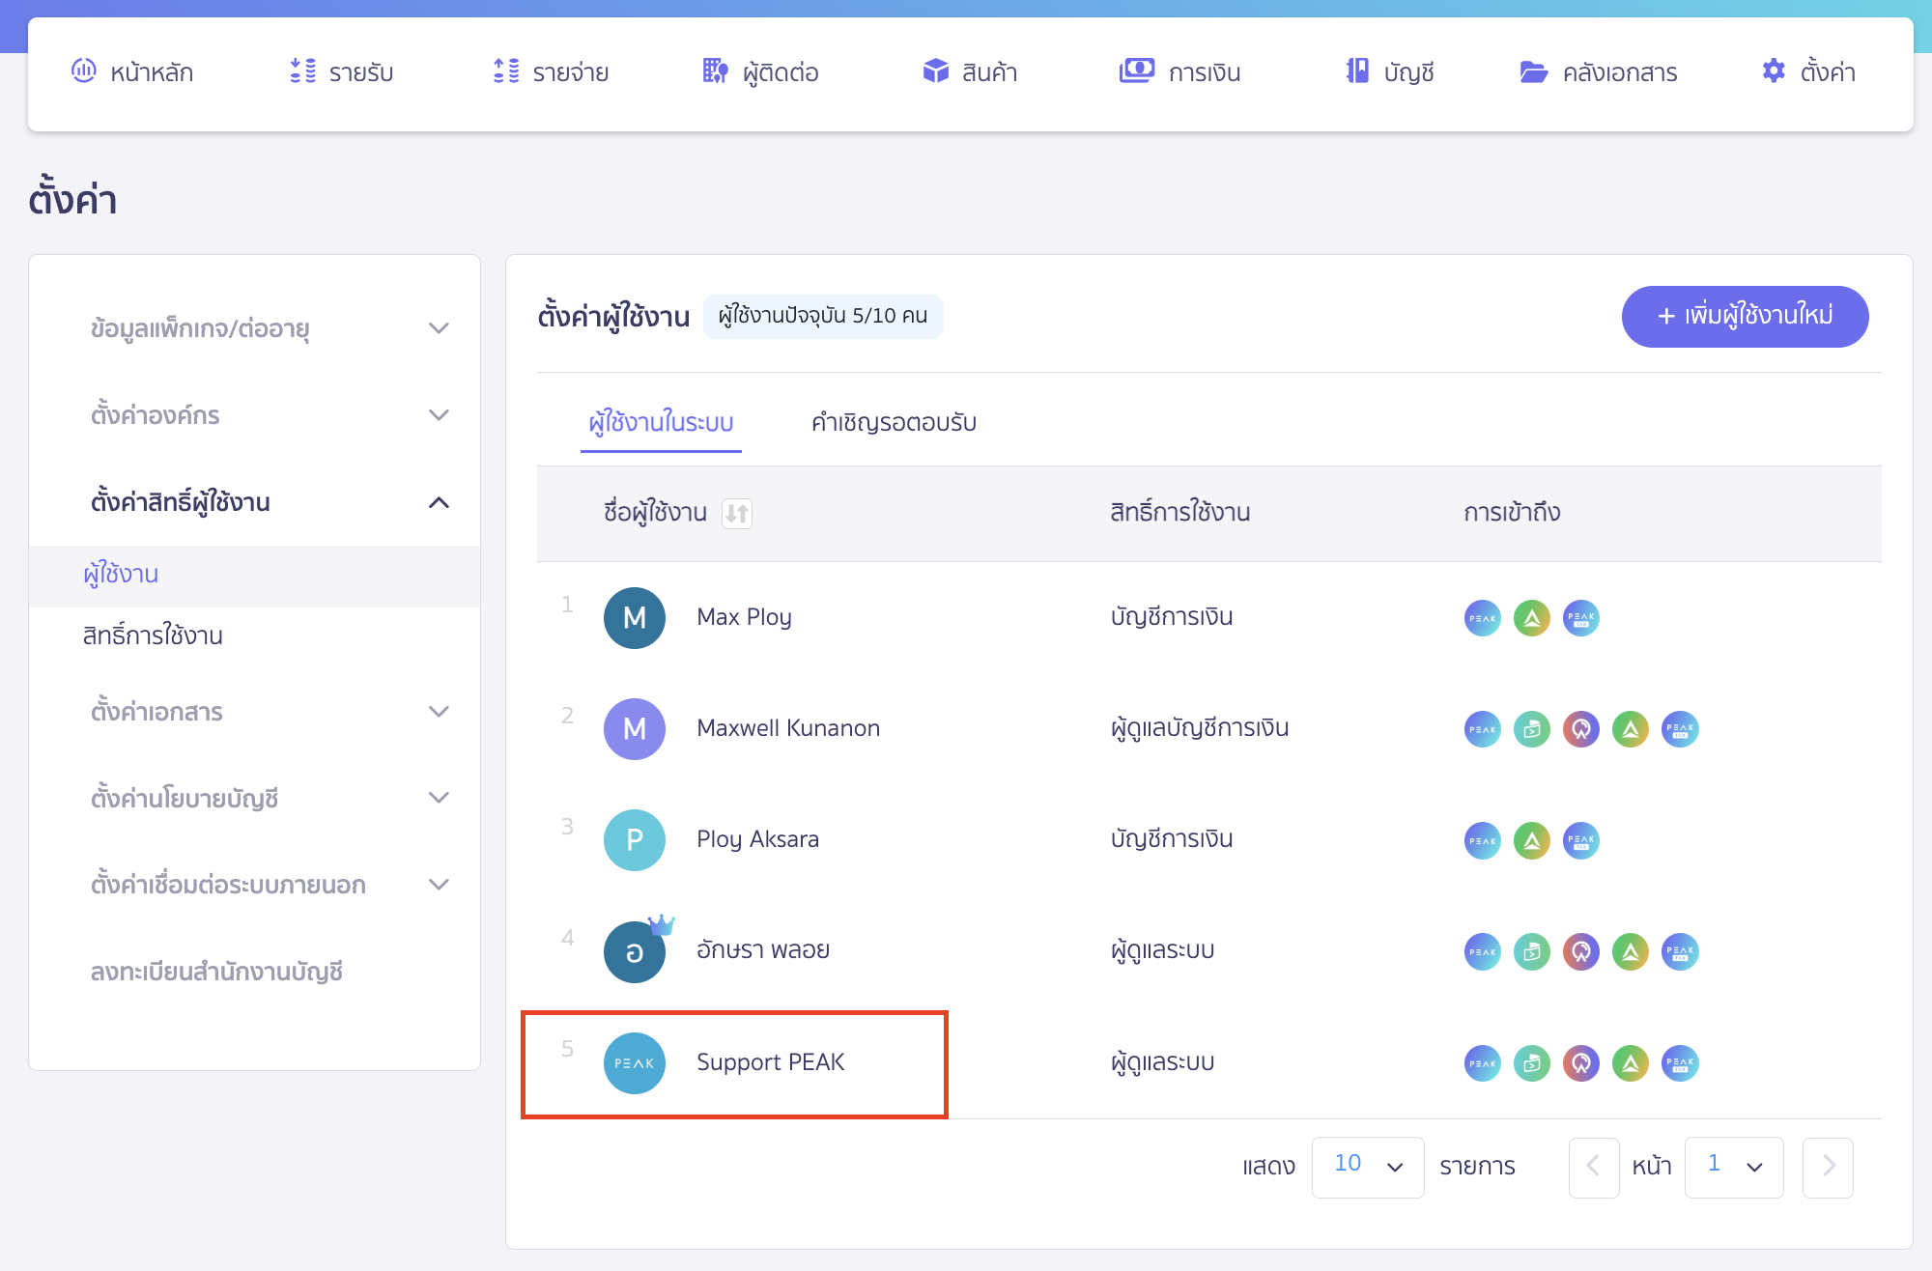The height and width of the screenshot is (1271, 1932).
Task: Click the PEAK access icon on Support PEAK's row
Action: [x=1482, y=1063]
